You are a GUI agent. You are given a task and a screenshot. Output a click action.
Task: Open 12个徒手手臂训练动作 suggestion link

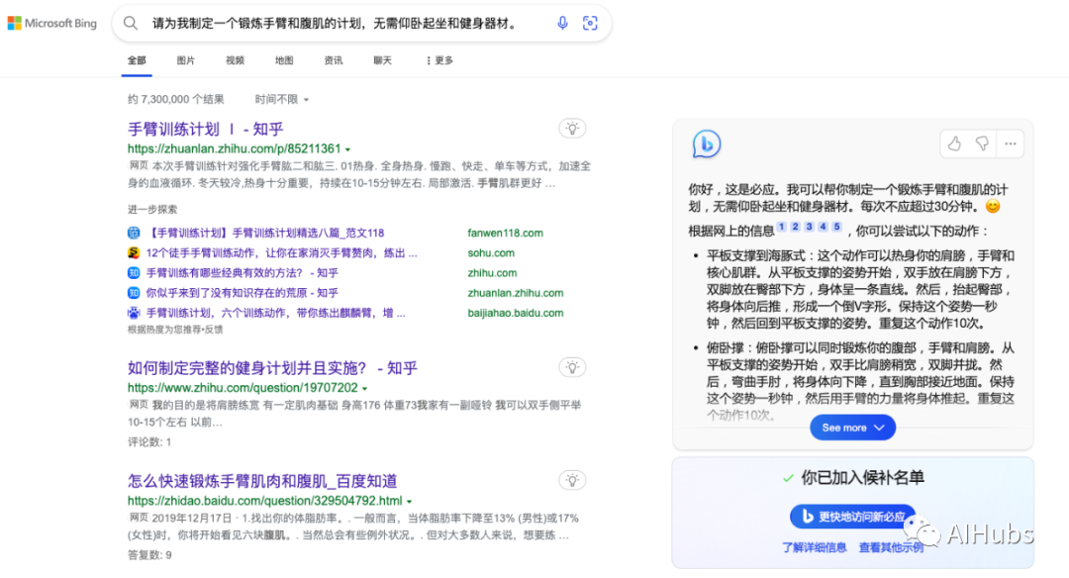[x=281, y=253]
